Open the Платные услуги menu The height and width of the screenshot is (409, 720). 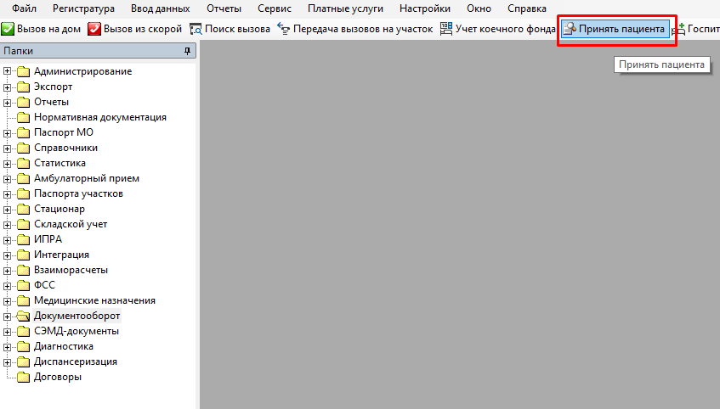click(345, 8)
